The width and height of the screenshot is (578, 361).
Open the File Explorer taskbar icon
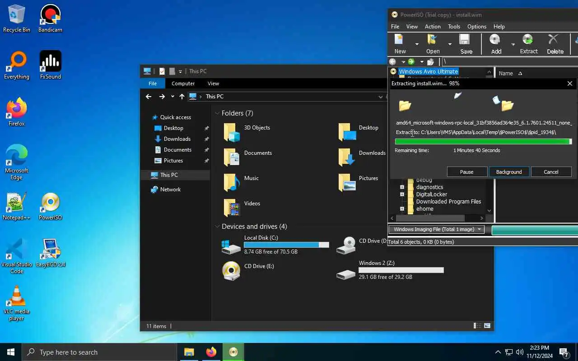point(189,352)
